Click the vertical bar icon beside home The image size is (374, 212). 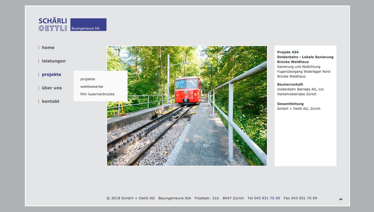[38, 47]
